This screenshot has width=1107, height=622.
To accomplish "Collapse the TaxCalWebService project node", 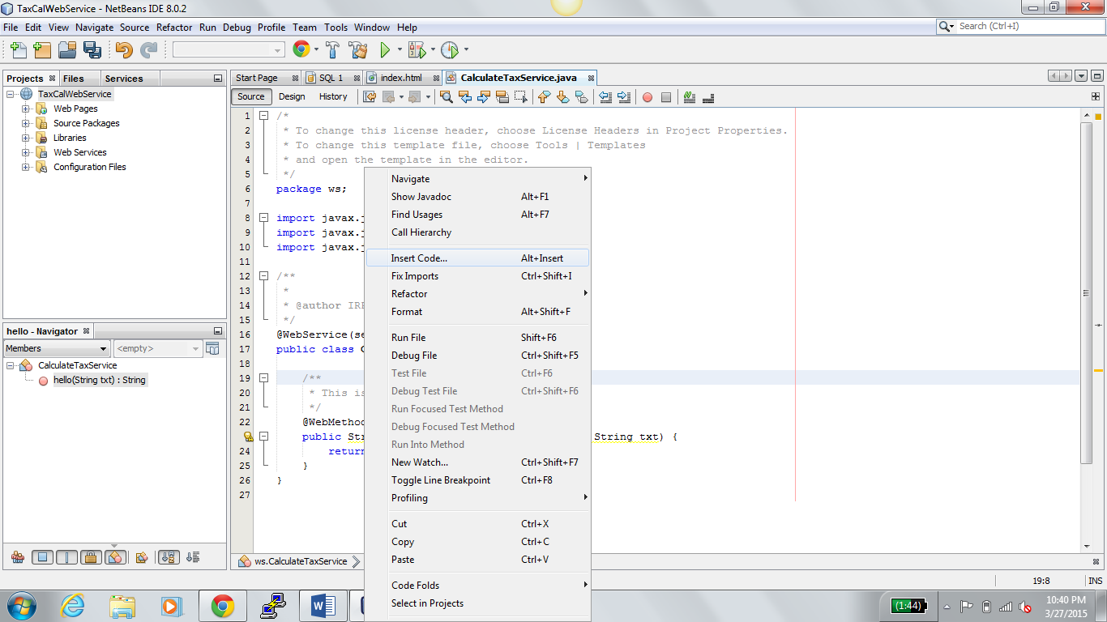I will click(x=11, y=94).
